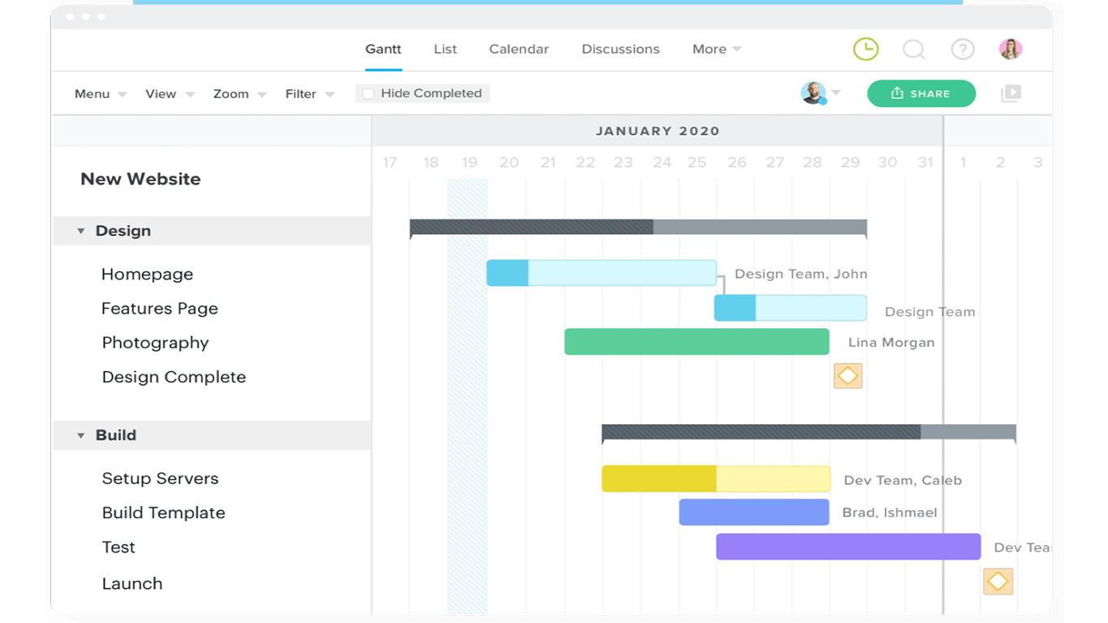This screenshot has height=623, width=1108.
Task: Click the toolbar person avatar filter icon
Action: click(x=813, y=93)
